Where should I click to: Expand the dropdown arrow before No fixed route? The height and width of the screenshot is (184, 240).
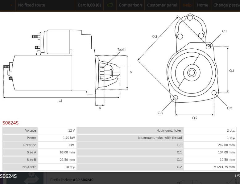pyautogui.click(x=11, y=5)
